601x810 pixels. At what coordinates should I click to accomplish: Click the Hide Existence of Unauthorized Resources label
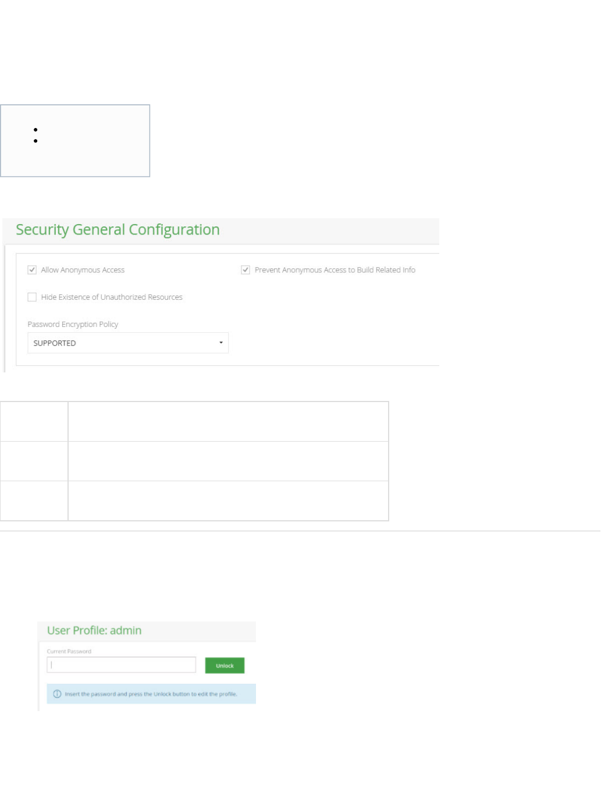click(x=112, y=297)
